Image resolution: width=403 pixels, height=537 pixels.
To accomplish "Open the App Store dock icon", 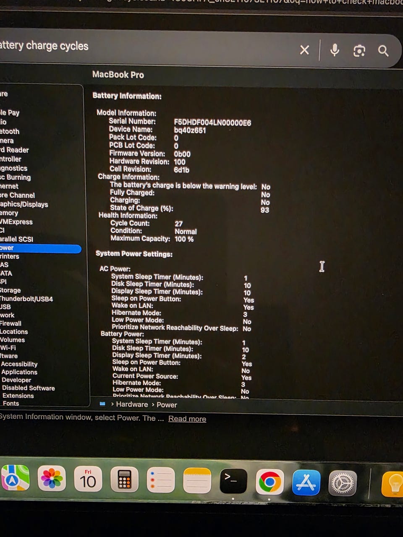I will tap(306, 482).
